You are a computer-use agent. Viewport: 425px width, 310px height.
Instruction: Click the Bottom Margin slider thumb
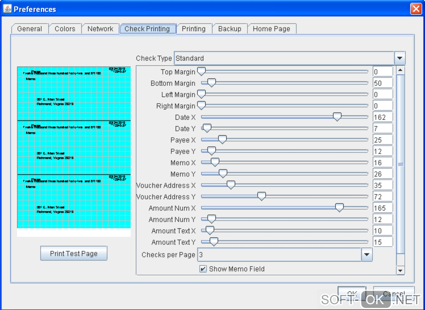pyautogui.click(x=211, y=82)
